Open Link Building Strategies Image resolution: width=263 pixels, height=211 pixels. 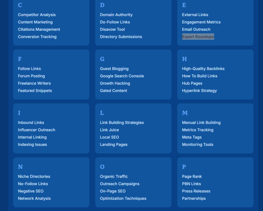(x=122, y=122)
